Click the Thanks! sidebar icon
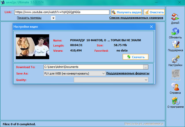 coord(175,73)
